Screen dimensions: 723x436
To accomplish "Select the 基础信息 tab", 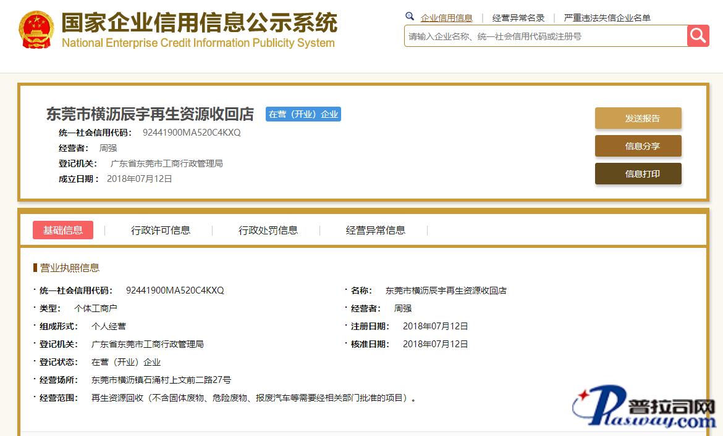I will 63,230.
